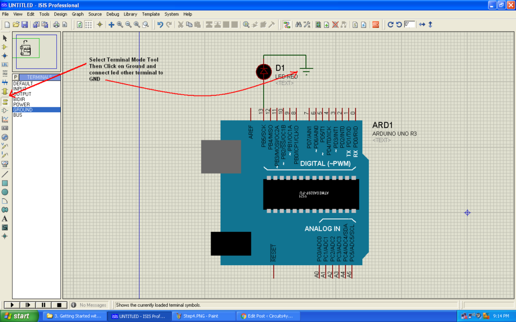Image resolution: width=516 pixels, height=322 pixels.
Task: Select the 2D Text tool
Action: coord(5,218)
